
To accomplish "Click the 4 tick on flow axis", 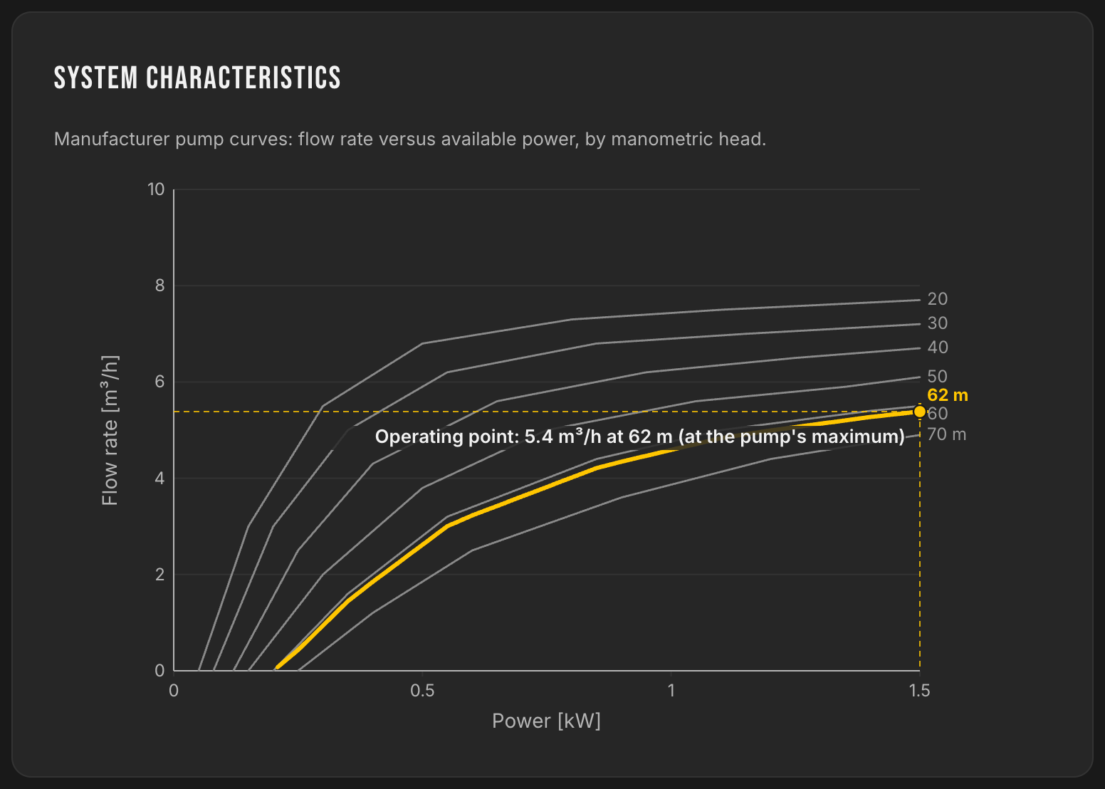I will point(159,479).
